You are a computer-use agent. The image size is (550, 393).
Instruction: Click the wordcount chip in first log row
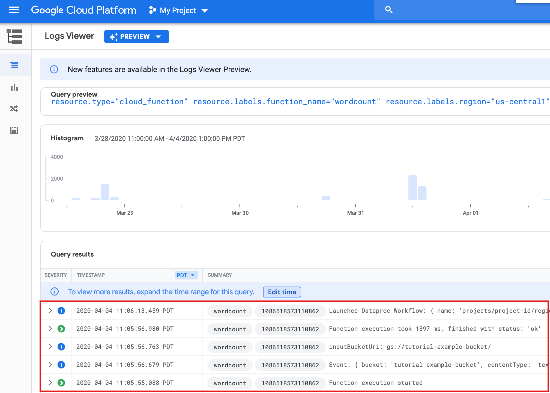coord(230,311)
